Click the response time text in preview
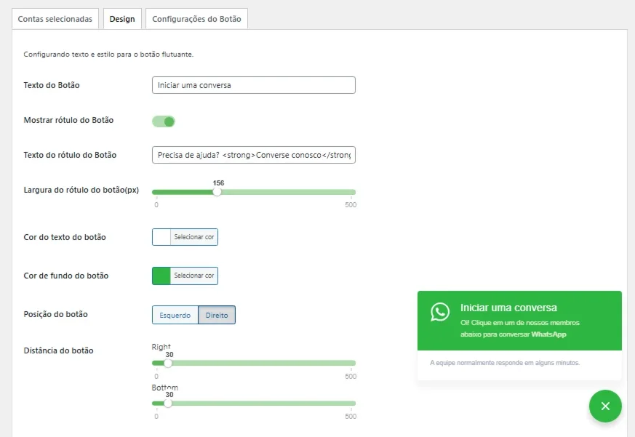Image resolution: width=635 pixels, height=437 pixels. (505, 363)
